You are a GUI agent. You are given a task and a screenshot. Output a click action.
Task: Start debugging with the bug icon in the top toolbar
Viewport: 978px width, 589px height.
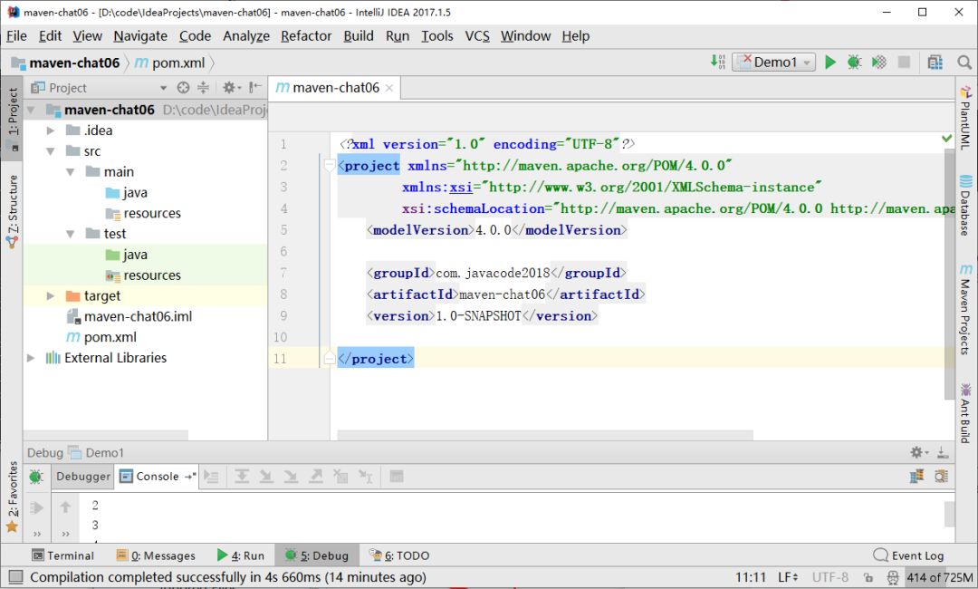854,63
